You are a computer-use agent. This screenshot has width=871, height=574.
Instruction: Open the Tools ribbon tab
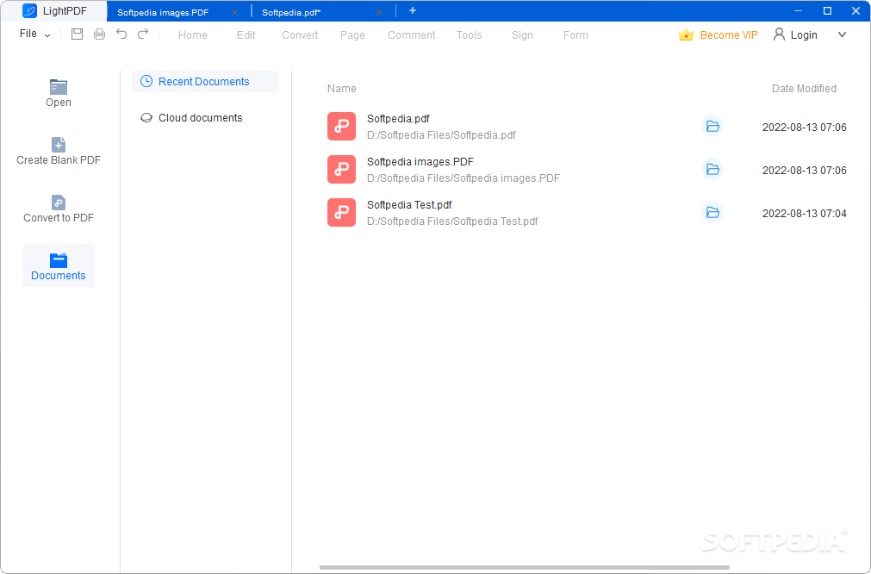[470, 35]
